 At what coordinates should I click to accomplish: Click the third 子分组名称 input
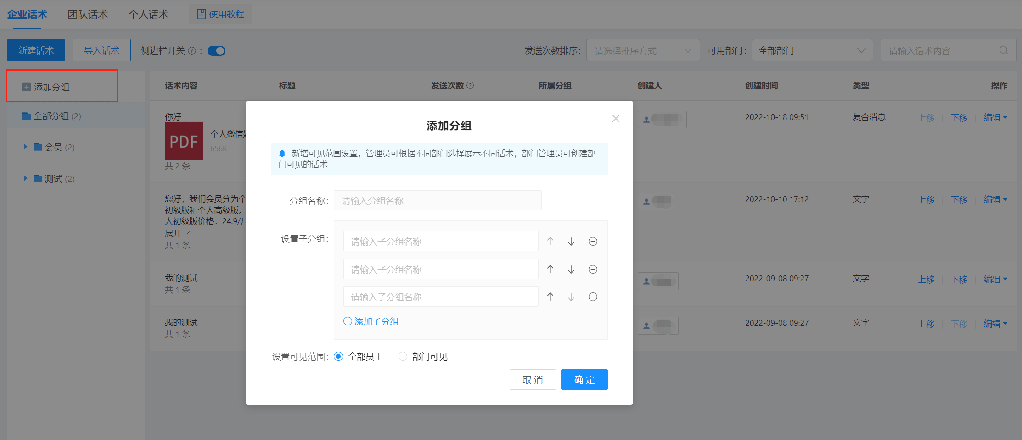[x=441, y=297]
